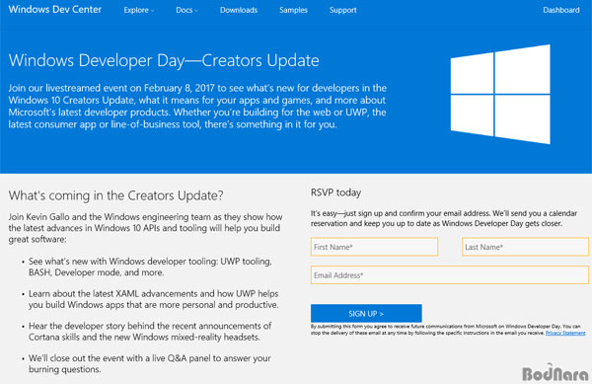Viewport: 592px width, 384px height.
Task: Go to the Downloads page
Action: click(239, 10)
